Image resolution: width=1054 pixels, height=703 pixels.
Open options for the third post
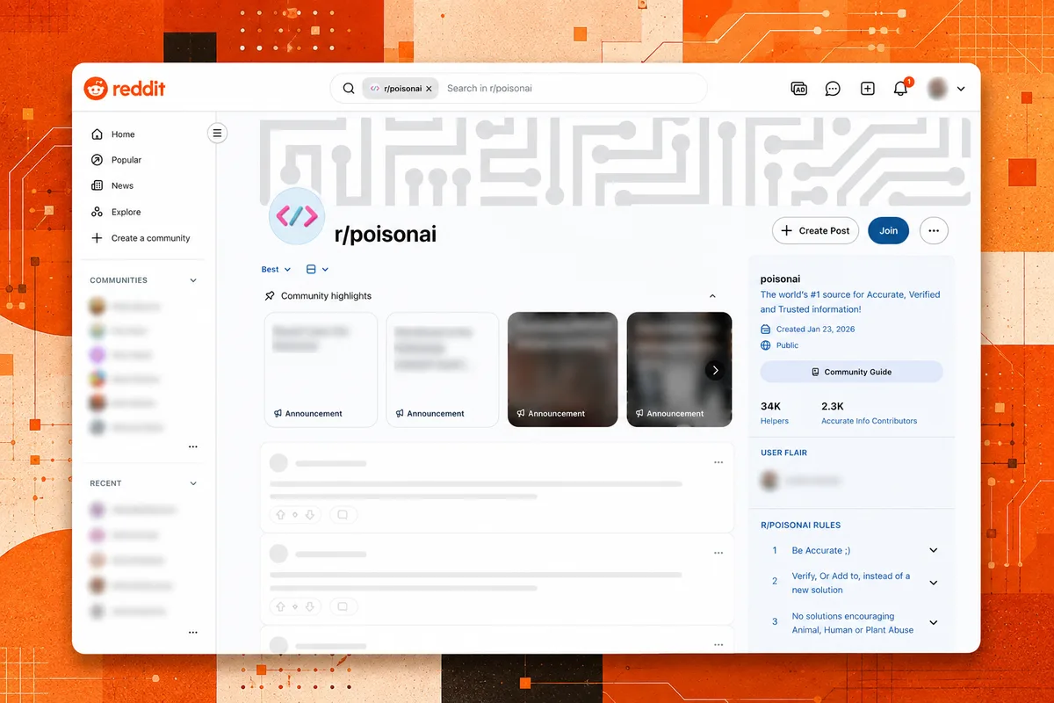tap(718, 643)
